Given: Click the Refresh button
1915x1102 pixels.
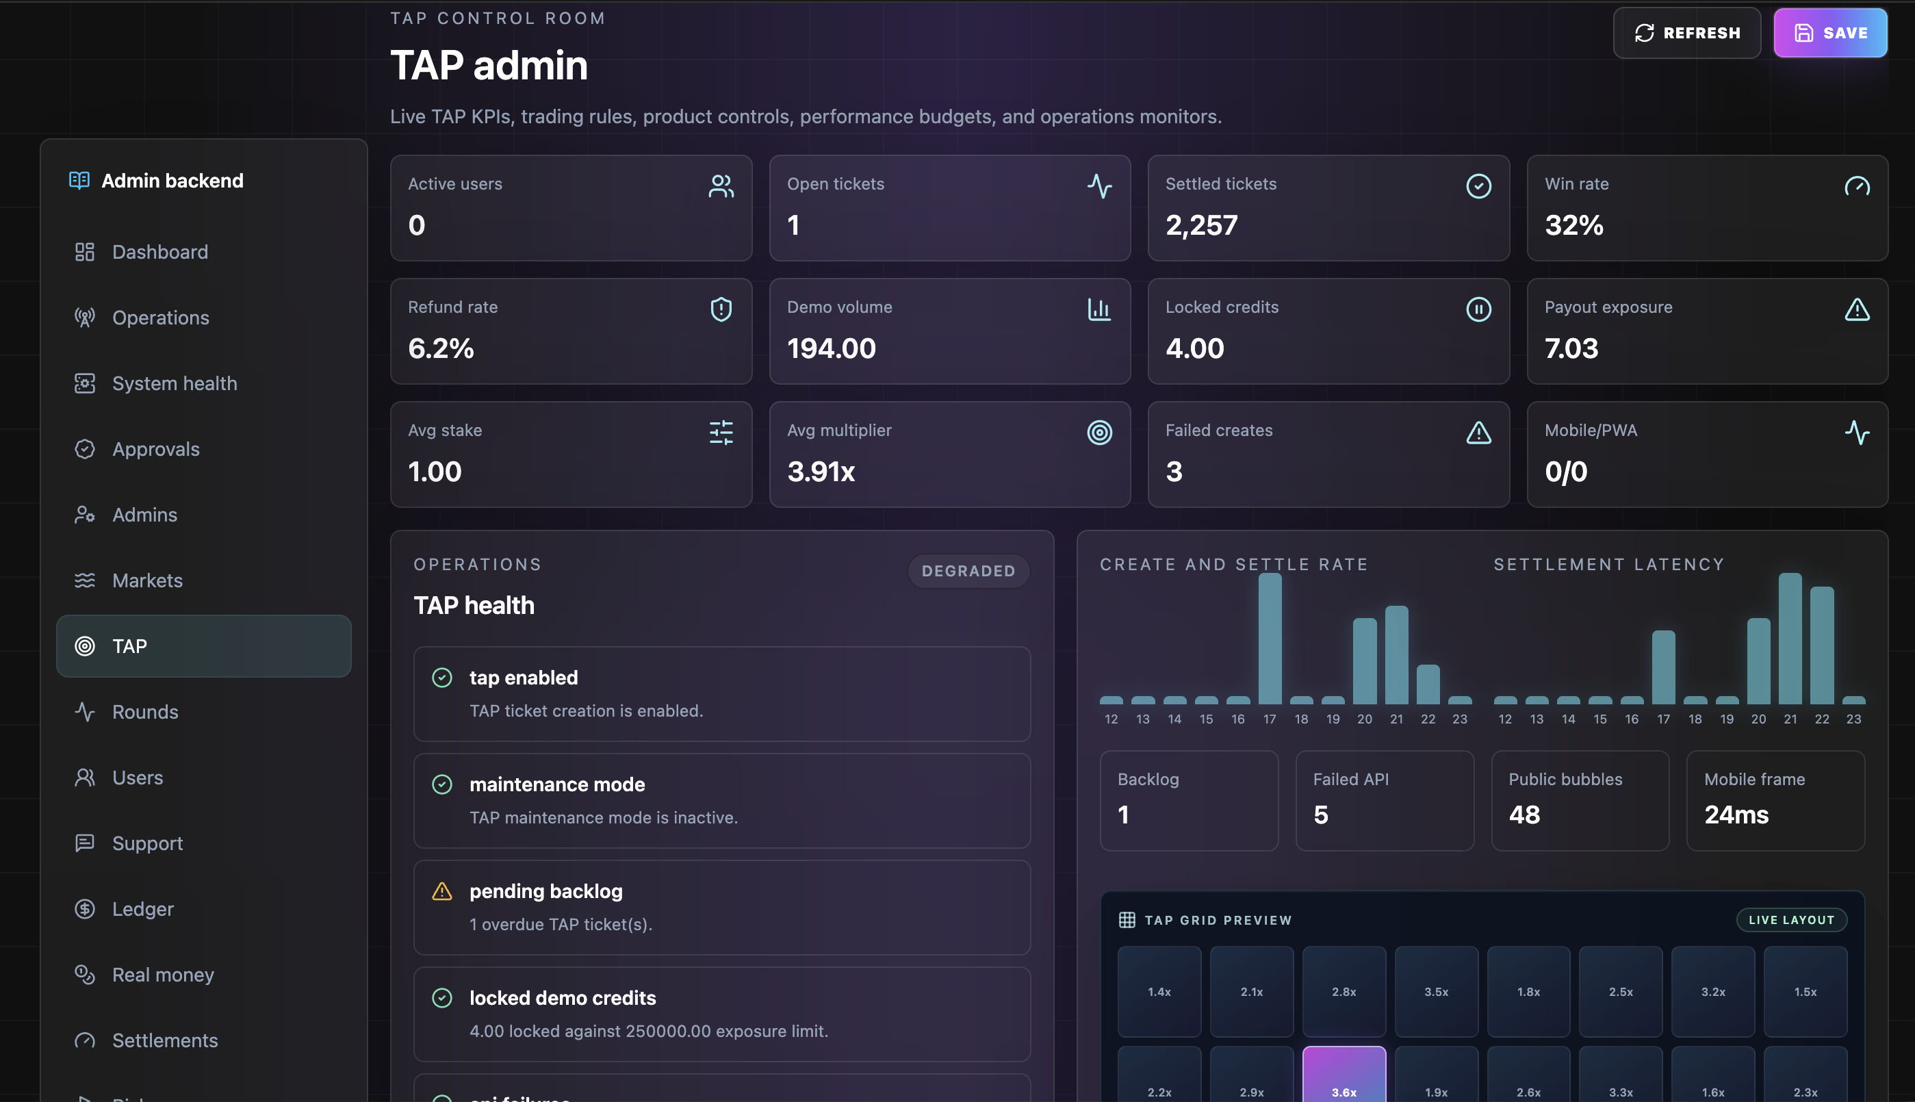Looking at the screenshot, I should pos(1686,33).
